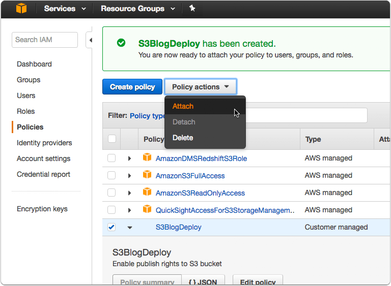The image size is (391, 286).
Task: Open Encryption keys in the sidebar
Action: pyautogui.click(x=42, y=209)
